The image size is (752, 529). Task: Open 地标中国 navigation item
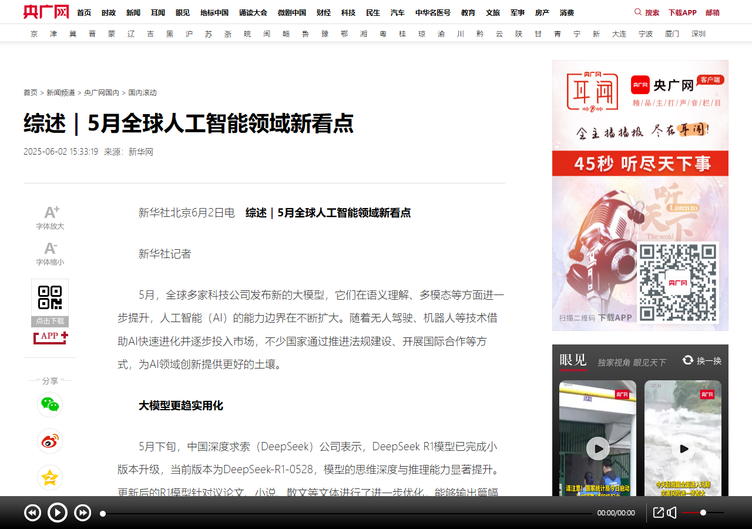[214, 12]
